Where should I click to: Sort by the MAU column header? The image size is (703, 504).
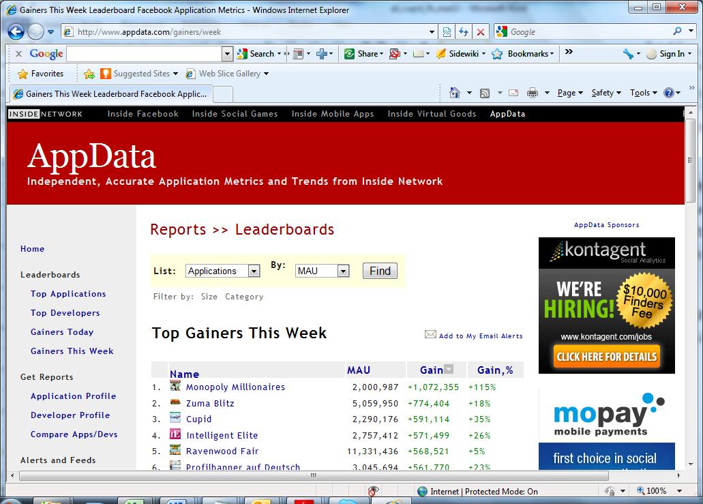click(x=358, y=370)
